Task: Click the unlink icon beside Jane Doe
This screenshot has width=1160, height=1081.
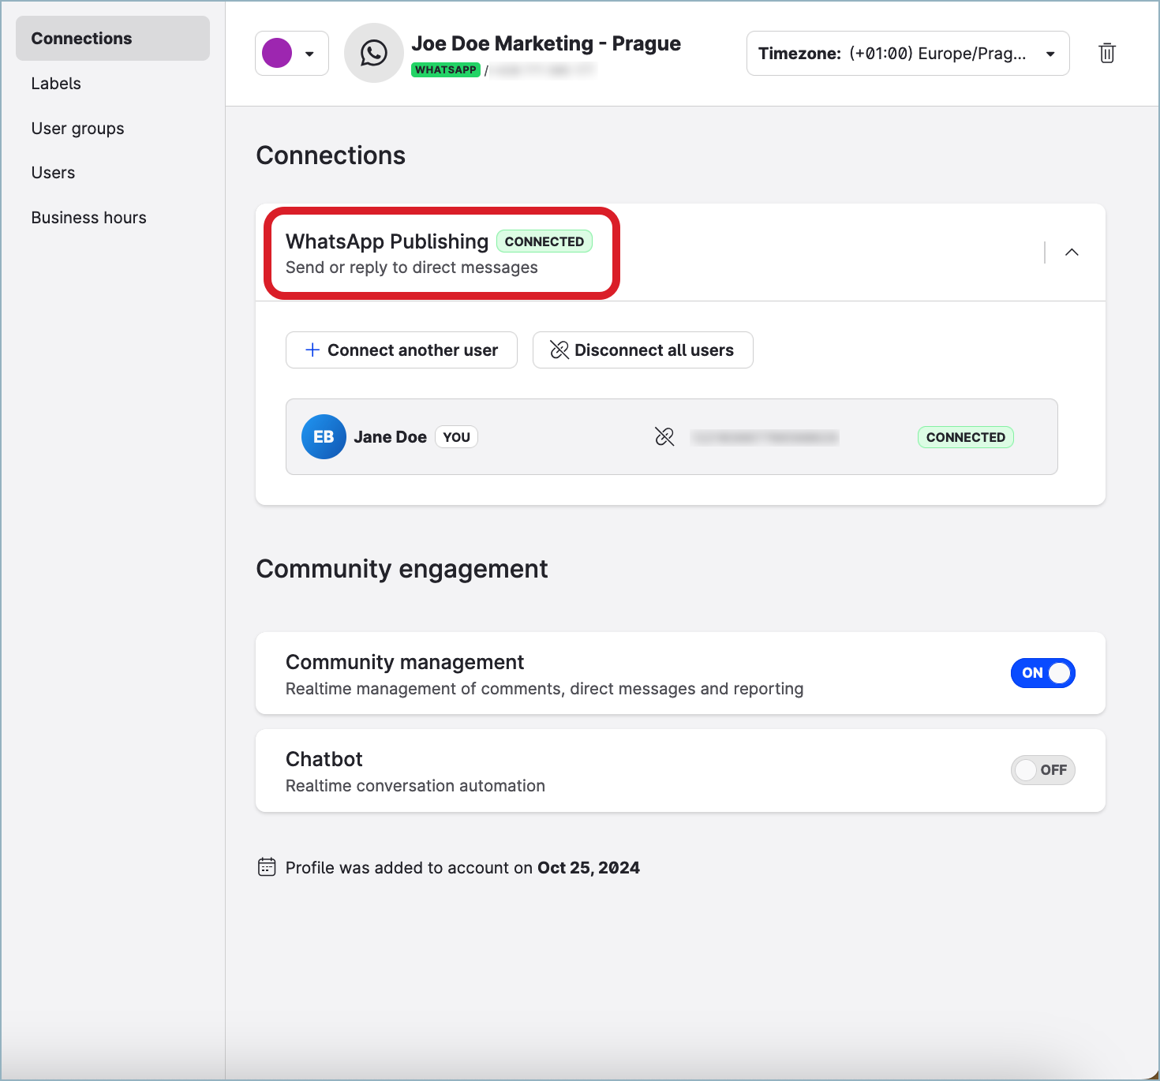Action: [664, 436]
